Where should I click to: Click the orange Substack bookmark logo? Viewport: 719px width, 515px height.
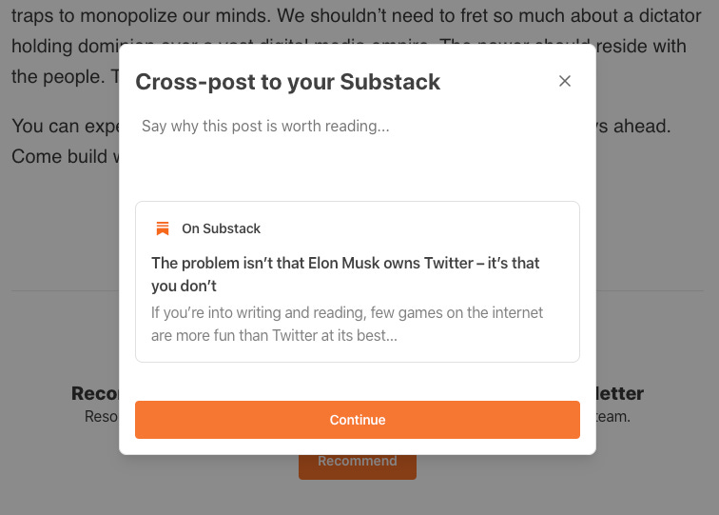(163, 228)
